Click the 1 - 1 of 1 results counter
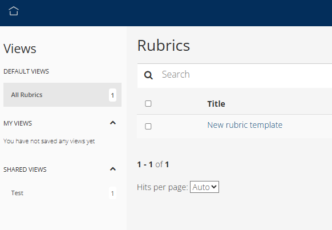 tap(153, 164)
